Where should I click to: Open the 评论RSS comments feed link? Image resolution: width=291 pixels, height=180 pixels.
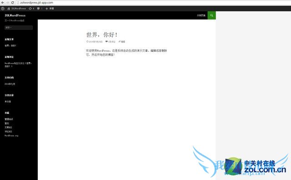click(x=8, y=131)
